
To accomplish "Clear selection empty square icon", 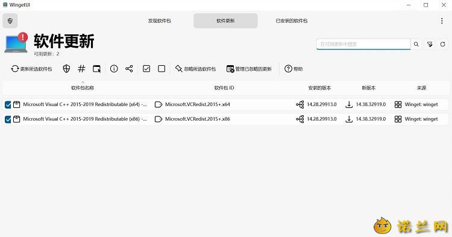I will [162, 69].
